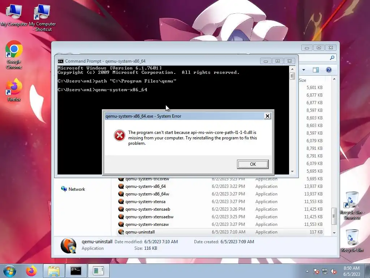
Task: Launch Google Chrome from desktop
Action: click(14, 55)
